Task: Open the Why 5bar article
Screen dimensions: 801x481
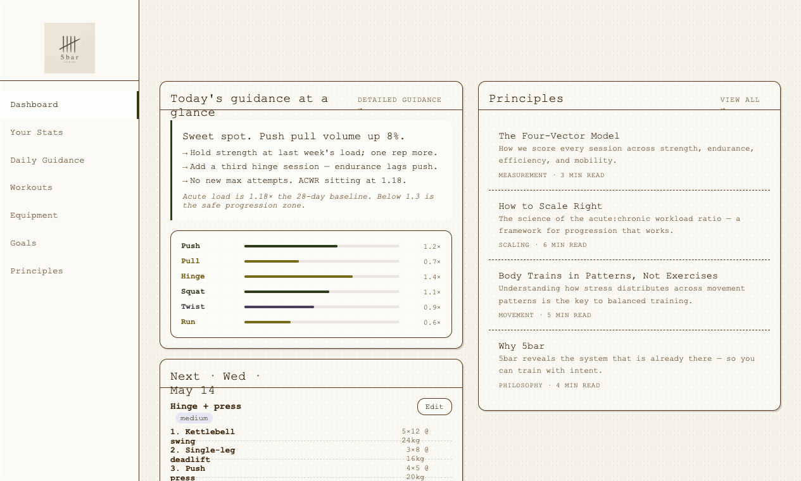Action: pyautogui.click(x=629, y=365)
